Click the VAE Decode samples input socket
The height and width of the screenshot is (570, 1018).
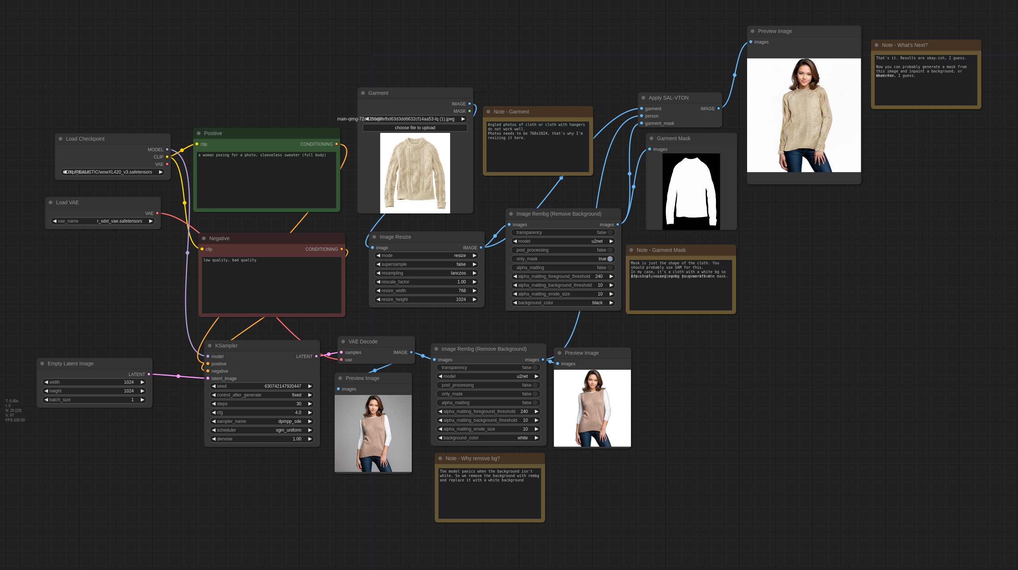[341, 352]
